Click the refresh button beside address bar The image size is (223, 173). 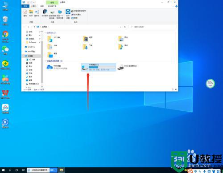click(125, 27)
